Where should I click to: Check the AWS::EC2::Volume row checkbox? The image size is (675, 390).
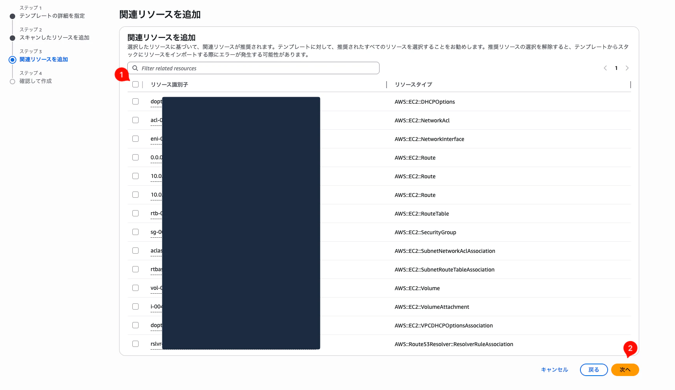tap(135, 288)
